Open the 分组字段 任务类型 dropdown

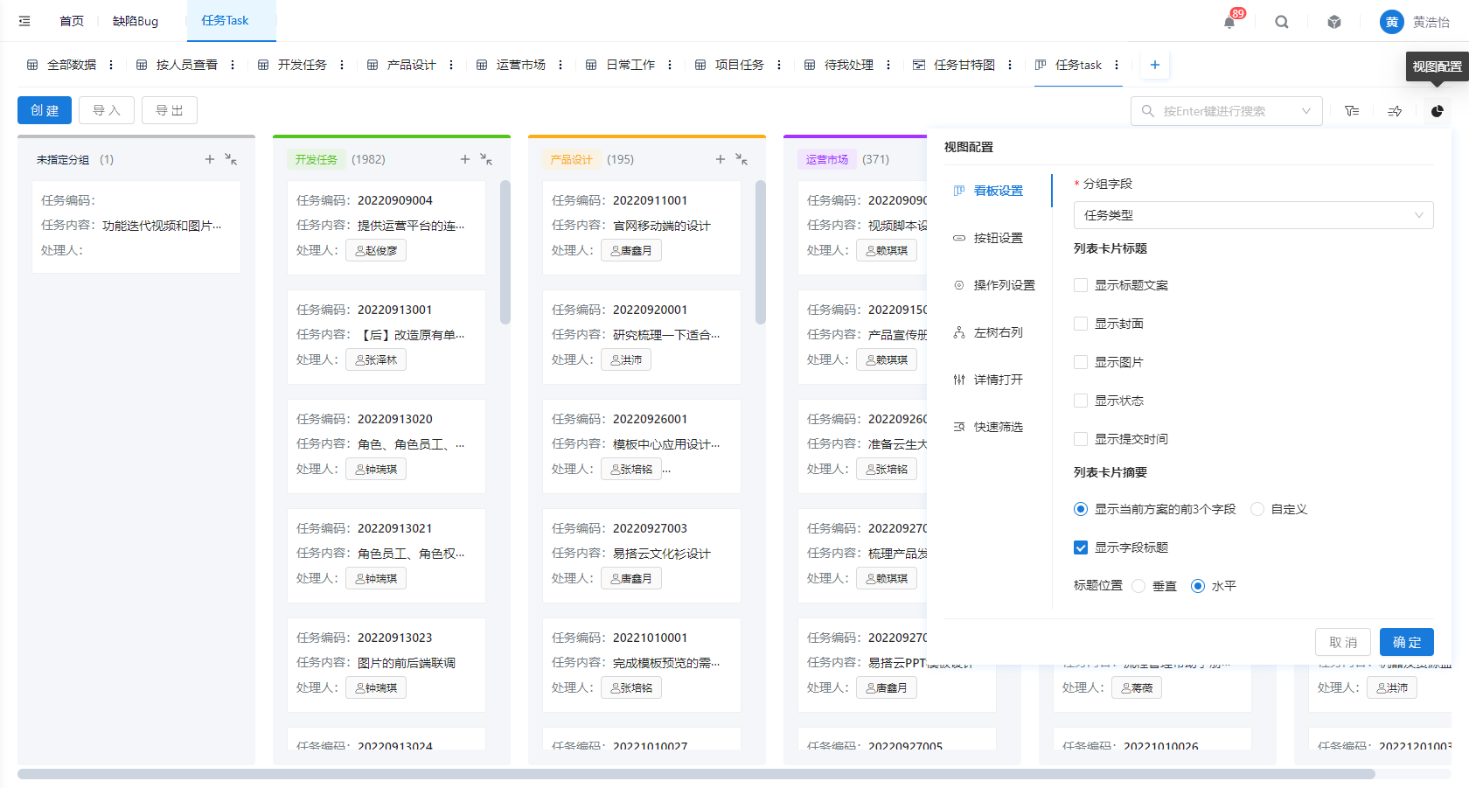(x=1252, y=215)
